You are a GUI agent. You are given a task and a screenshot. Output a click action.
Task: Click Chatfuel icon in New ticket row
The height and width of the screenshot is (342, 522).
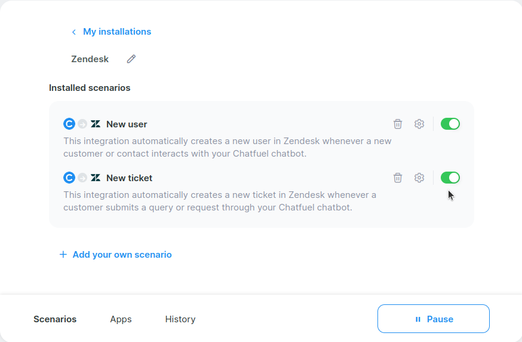coord(69,178)
